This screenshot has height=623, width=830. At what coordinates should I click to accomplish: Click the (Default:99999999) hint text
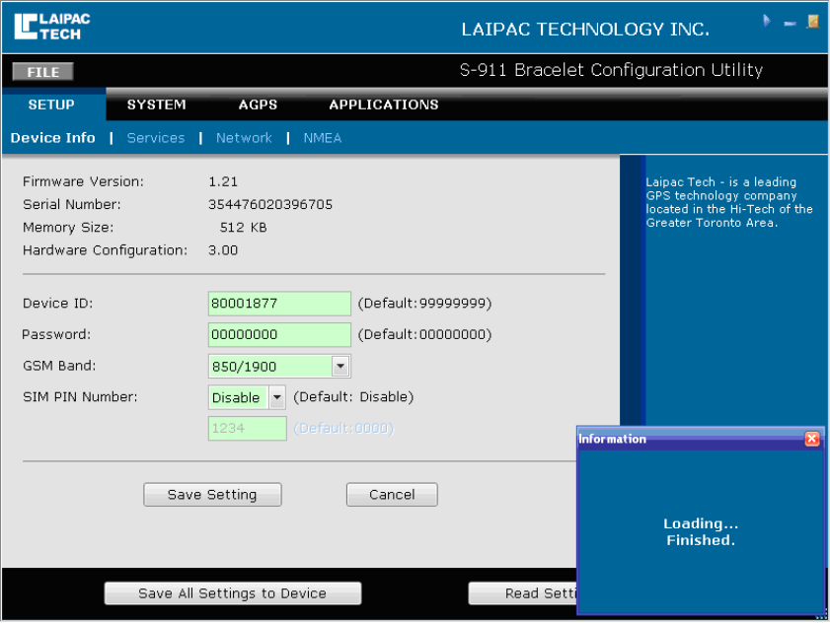pos(425,304)
